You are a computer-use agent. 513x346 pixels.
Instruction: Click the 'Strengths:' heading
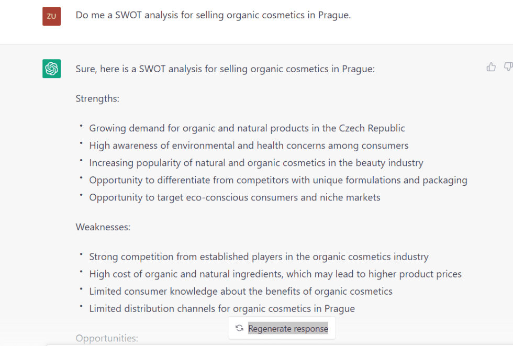(x=97, y=99)
